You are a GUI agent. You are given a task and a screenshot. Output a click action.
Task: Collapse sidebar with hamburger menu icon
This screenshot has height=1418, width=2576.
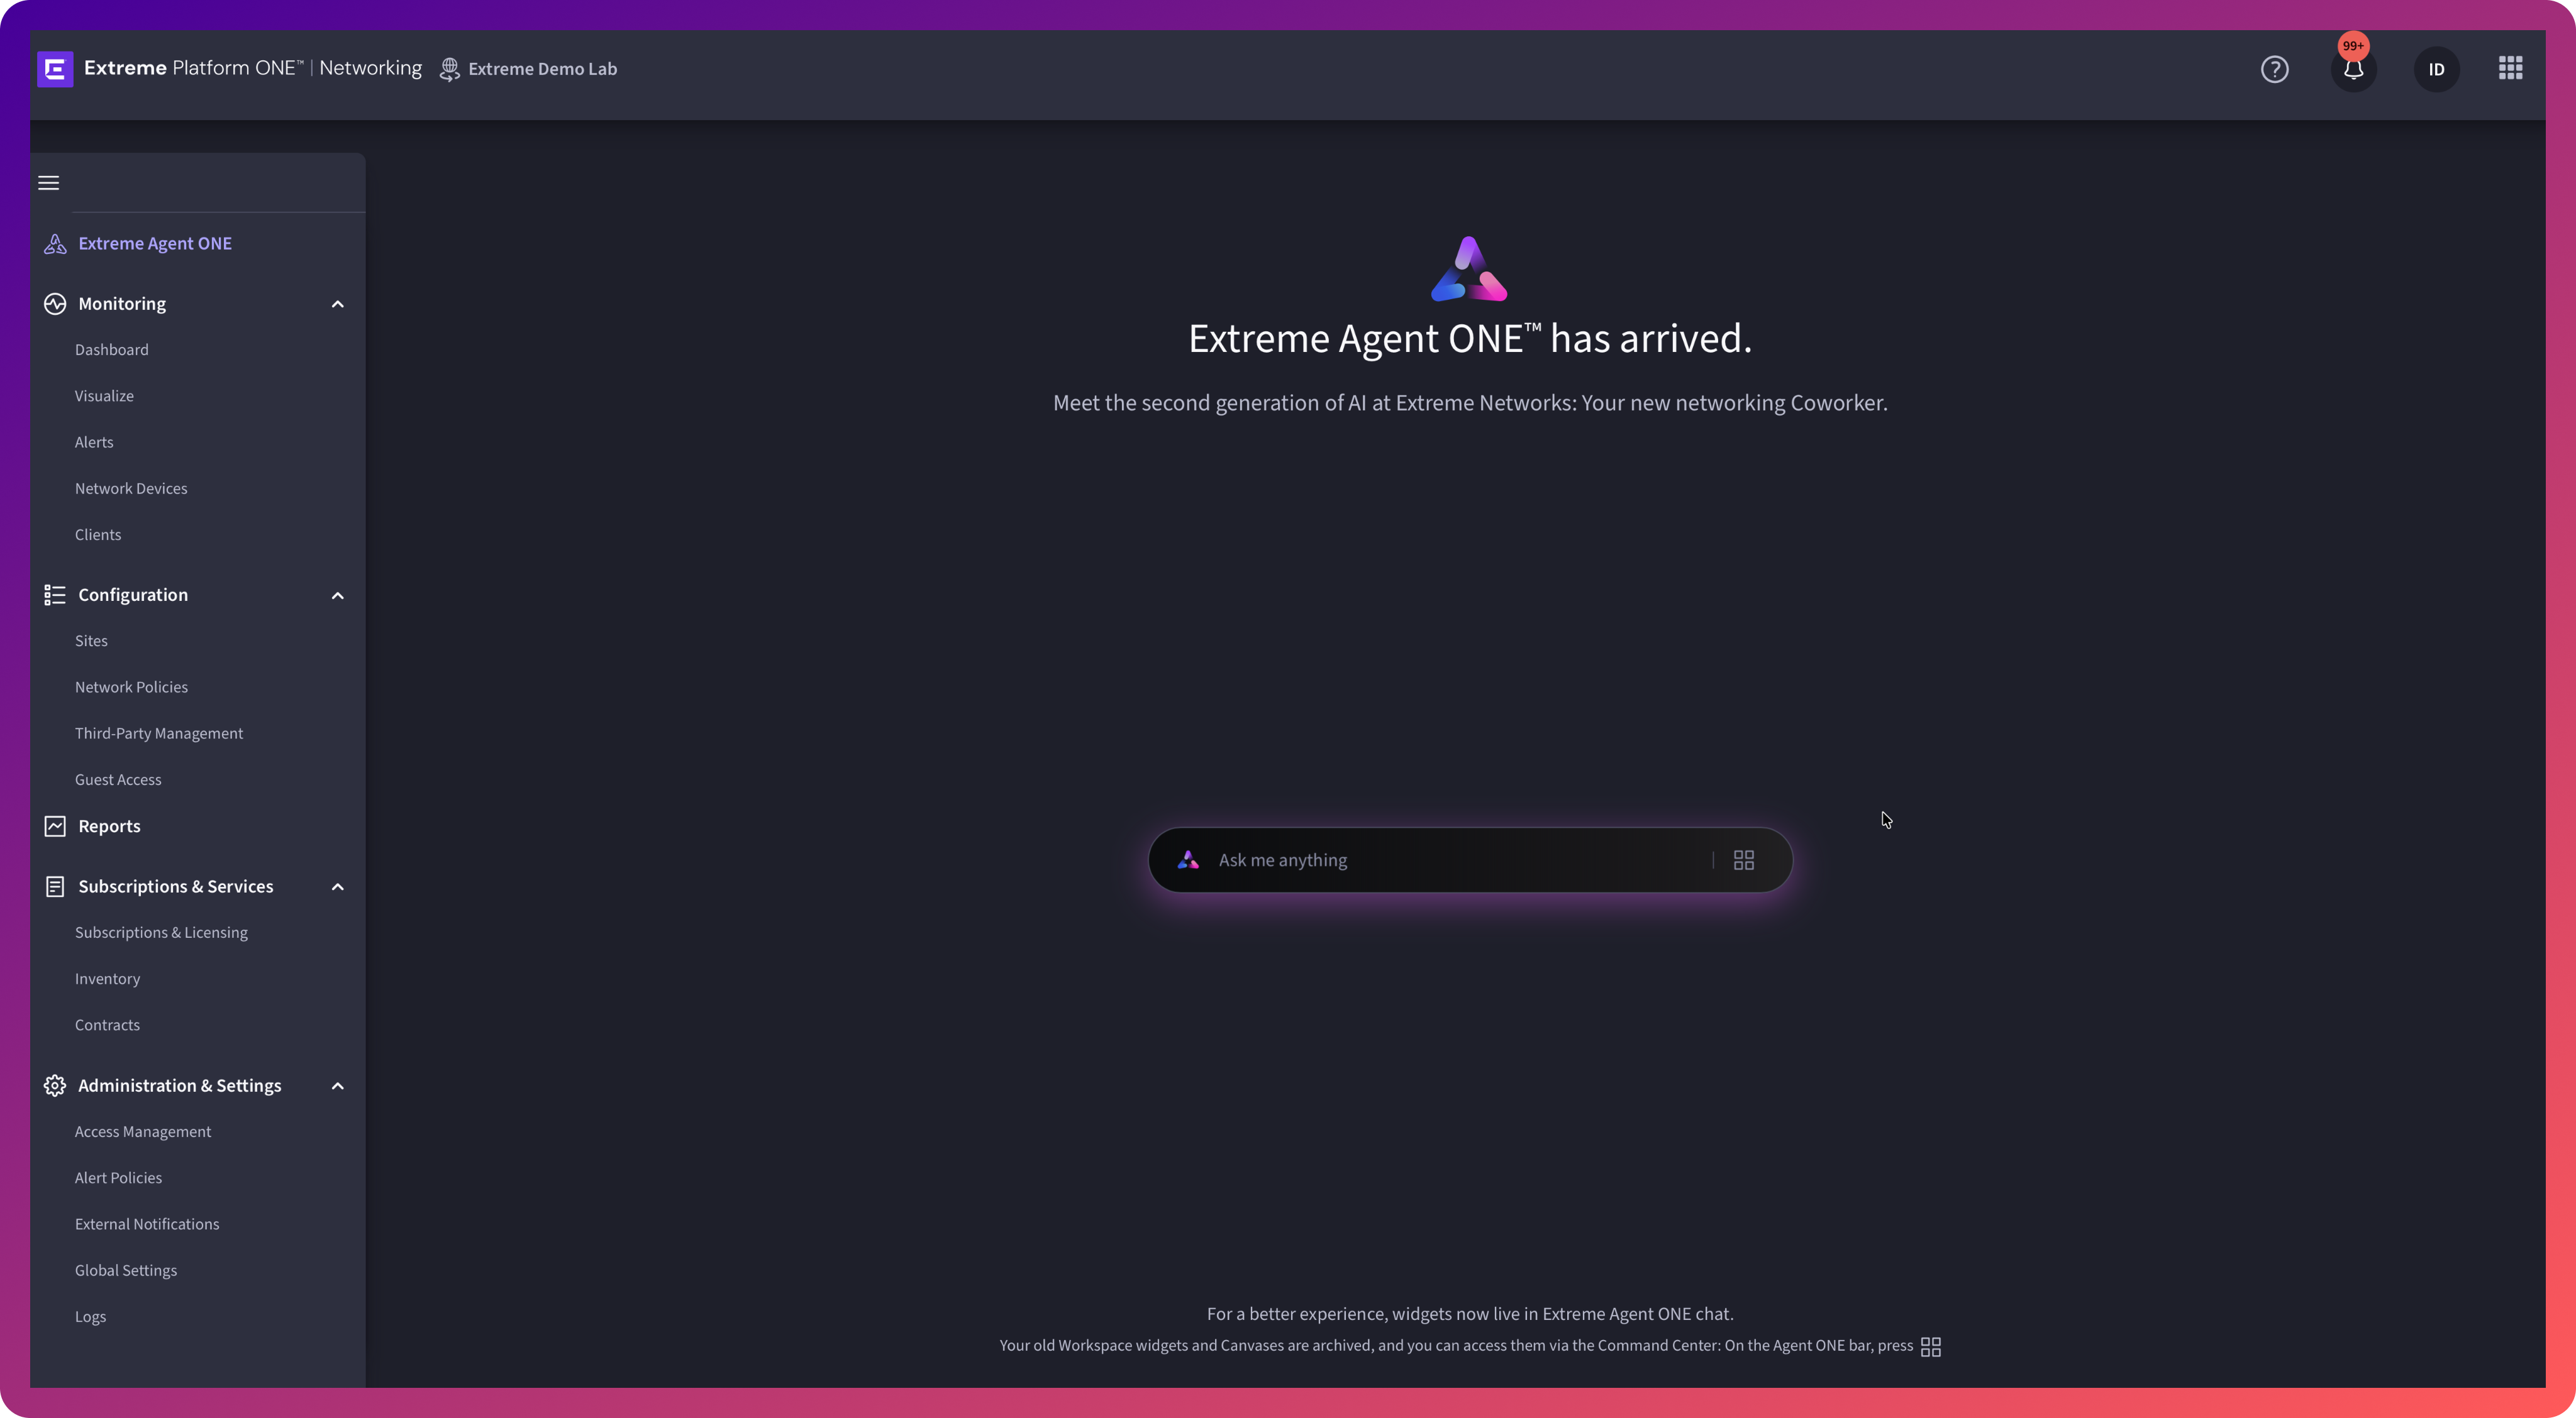pyautogui.click(x=49, y=183)
